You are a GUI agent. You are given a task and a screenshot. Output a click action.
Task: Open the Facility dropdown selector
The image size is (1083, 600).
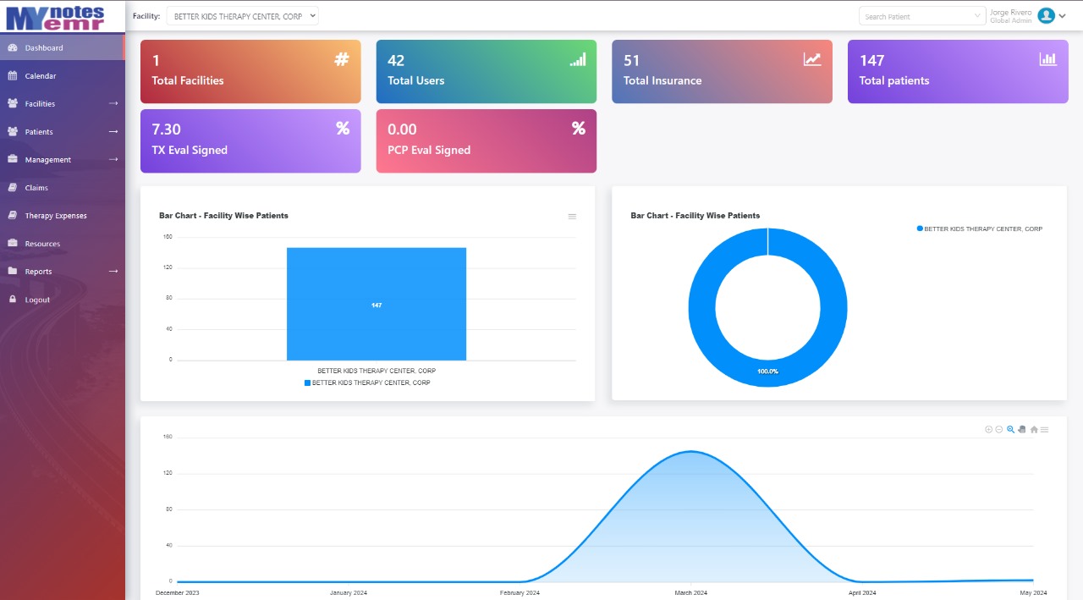(243, 16)
